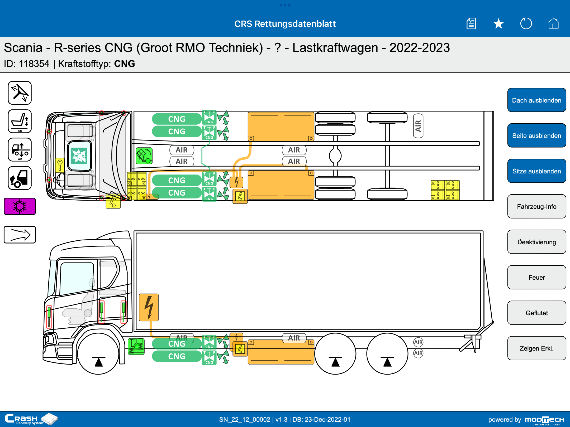Click the green cab suspension symbol side view

tap(136, 347)
